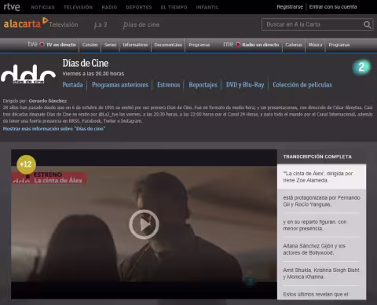Expand Mostrar más información sobre Días de cine
377x305 pixels.
54,129
